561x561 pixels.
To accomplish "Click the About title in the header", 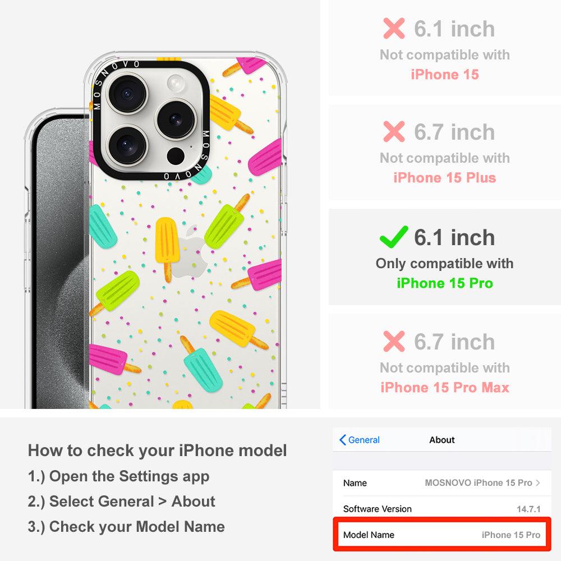I will tap(442, 440).
